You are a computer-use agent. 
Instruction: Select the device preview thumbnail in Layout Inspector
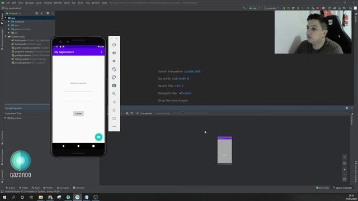pos(225,150)
